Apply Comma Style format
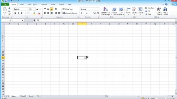This screenshot has height=99, width=177. pyautogui.click(x=90, y=13)
